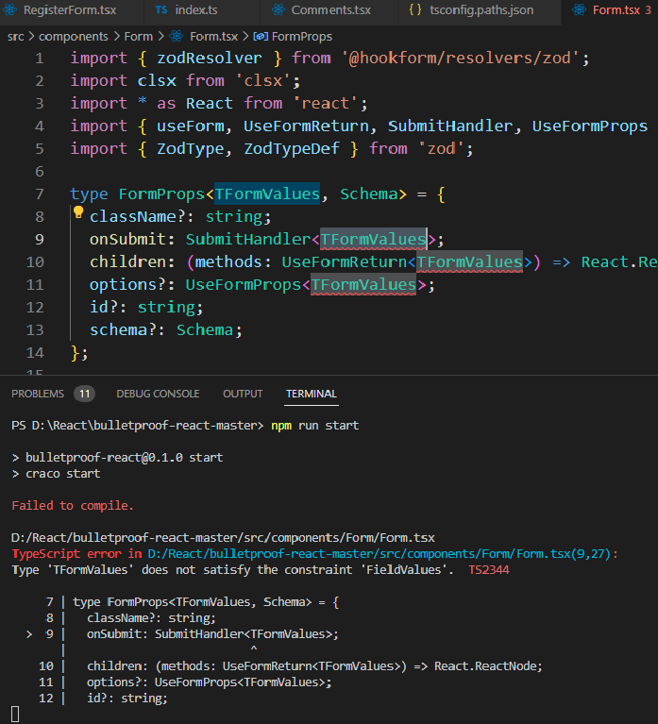Click the onSubmit property on line 9
658x724 pixels.
click(127, 239)
